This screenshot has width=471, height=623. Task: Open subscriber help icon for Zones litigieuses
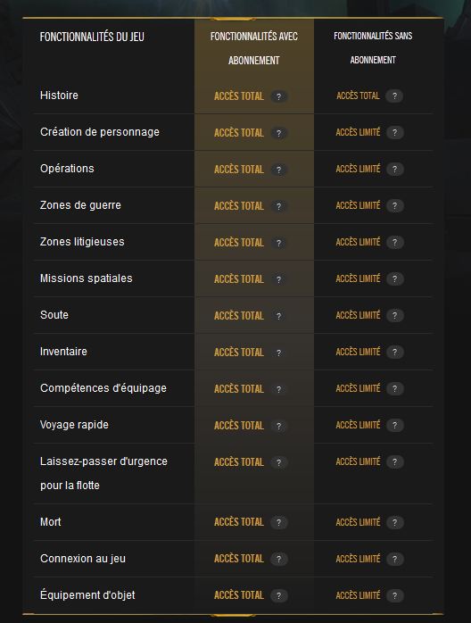point(279,243)
